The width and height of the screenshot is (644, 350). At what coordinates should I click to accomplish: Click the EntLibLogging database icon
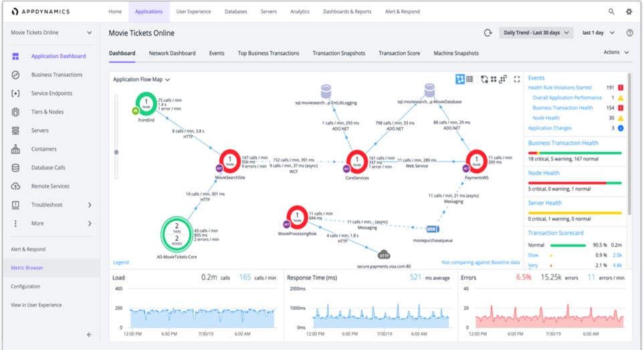[x=326, y=91]
